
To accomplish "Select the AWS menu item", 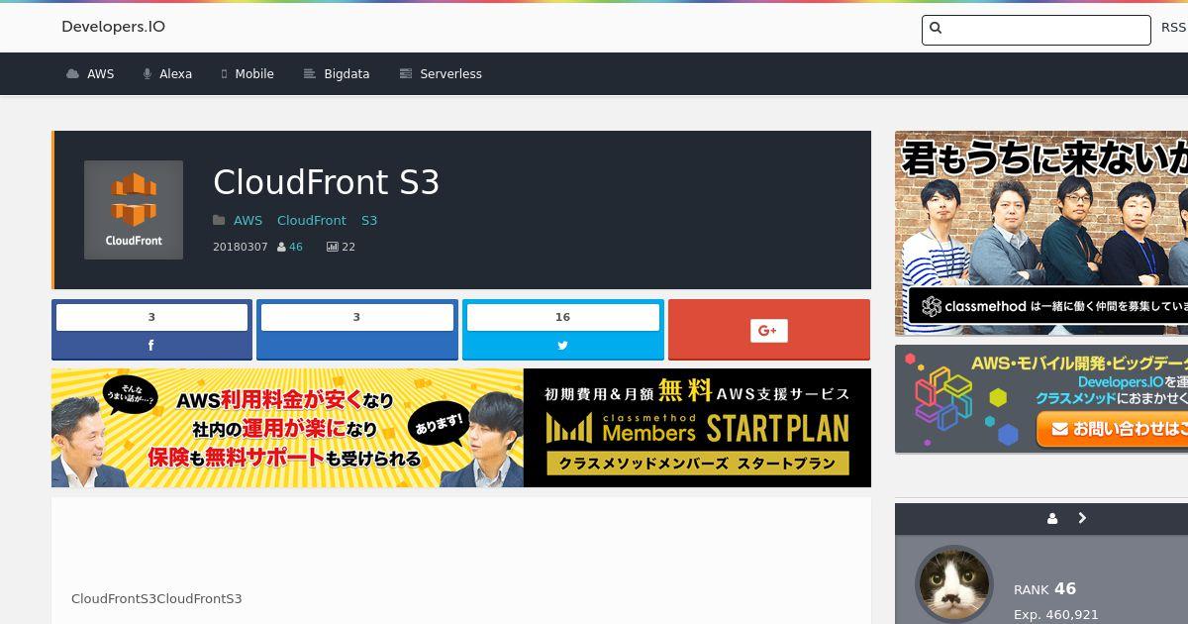I will tap(90, 74).
